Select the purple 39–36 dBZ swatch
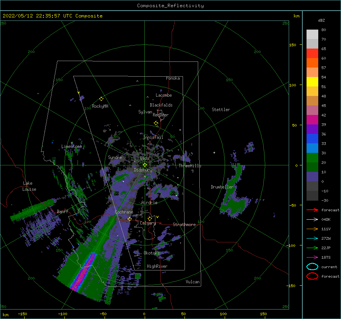The height and width of the screenshot is (319, 341). click(312, 129)
